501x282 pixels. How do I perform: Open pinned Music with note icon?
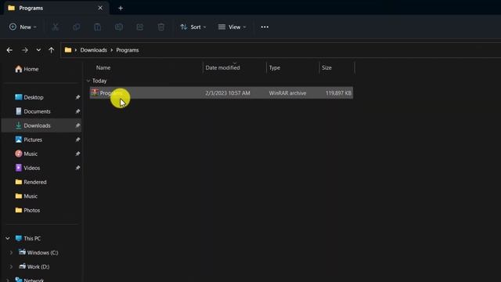(x=26, y=154)
